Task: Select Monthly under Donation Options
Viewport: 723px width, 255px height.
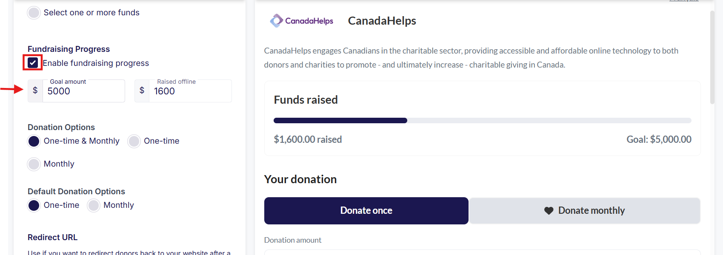Action: click(x=34, y=164)
